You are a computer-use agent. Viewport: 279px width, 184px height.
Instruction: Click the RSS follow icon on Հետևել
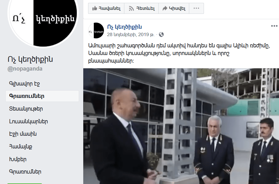coord(131,8)
